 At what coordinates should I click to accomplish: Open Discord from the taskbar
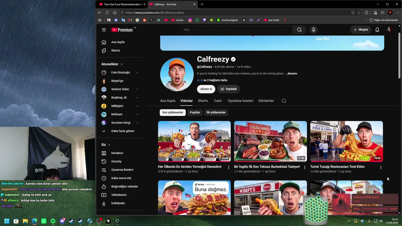62,221
